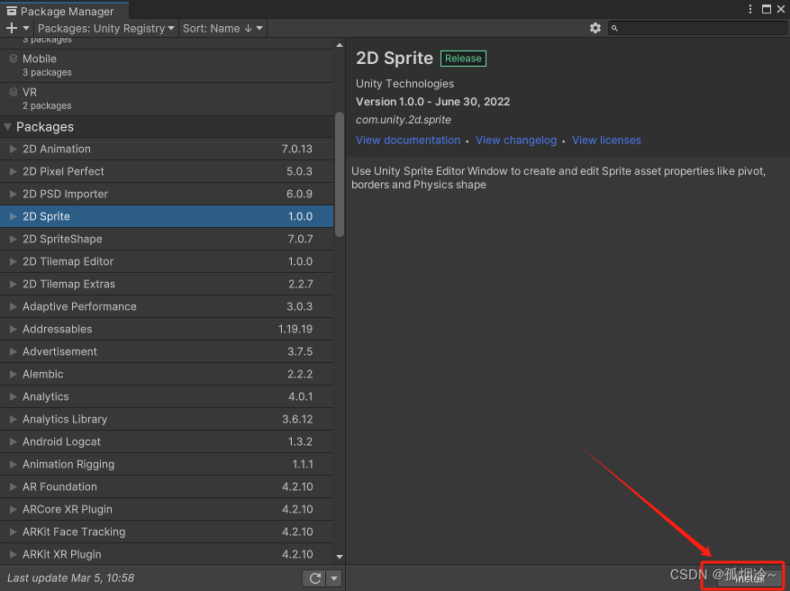Open the refresh options dropdown arrow

(x=334, y=578)
